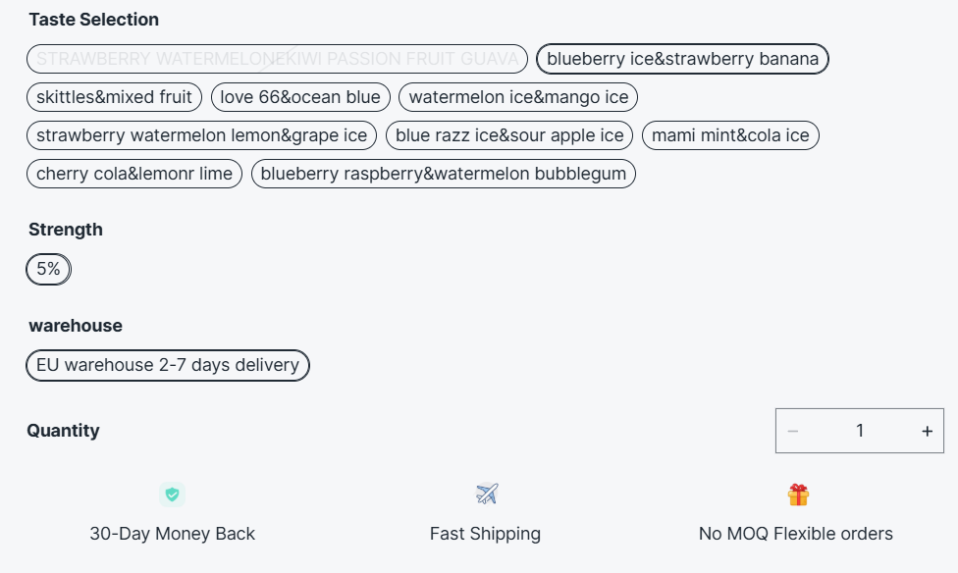Select blueberry ice&strawberry banana flavor
Image resolution: width=958 pixels, height=573 pixels.
click(682, 59)
